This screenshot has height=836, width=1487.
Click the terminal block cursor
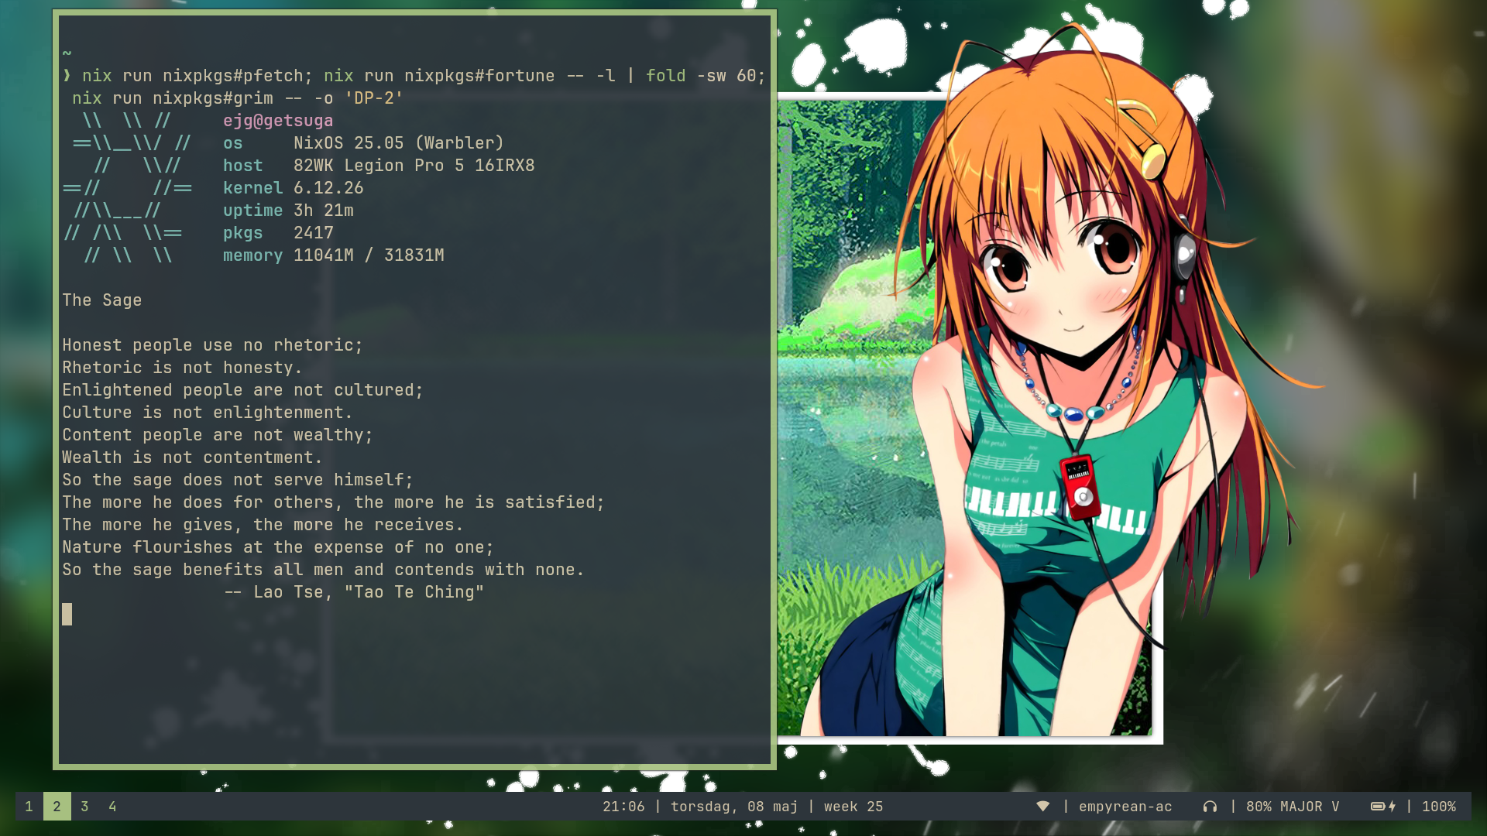coord(67,615)
